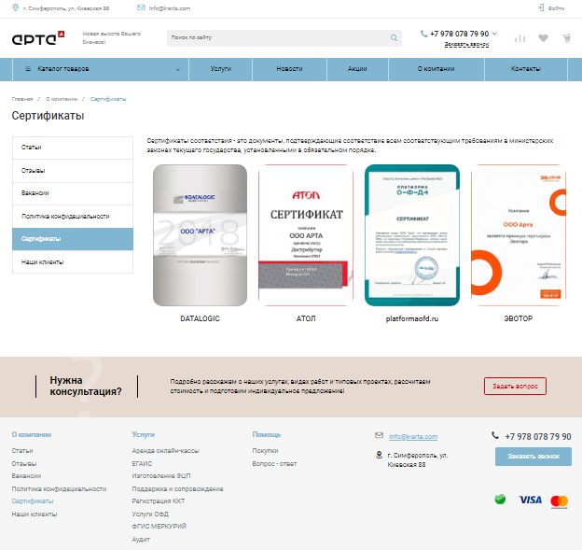
Task: Open footer Статьи link
Action: coord(22,451)
